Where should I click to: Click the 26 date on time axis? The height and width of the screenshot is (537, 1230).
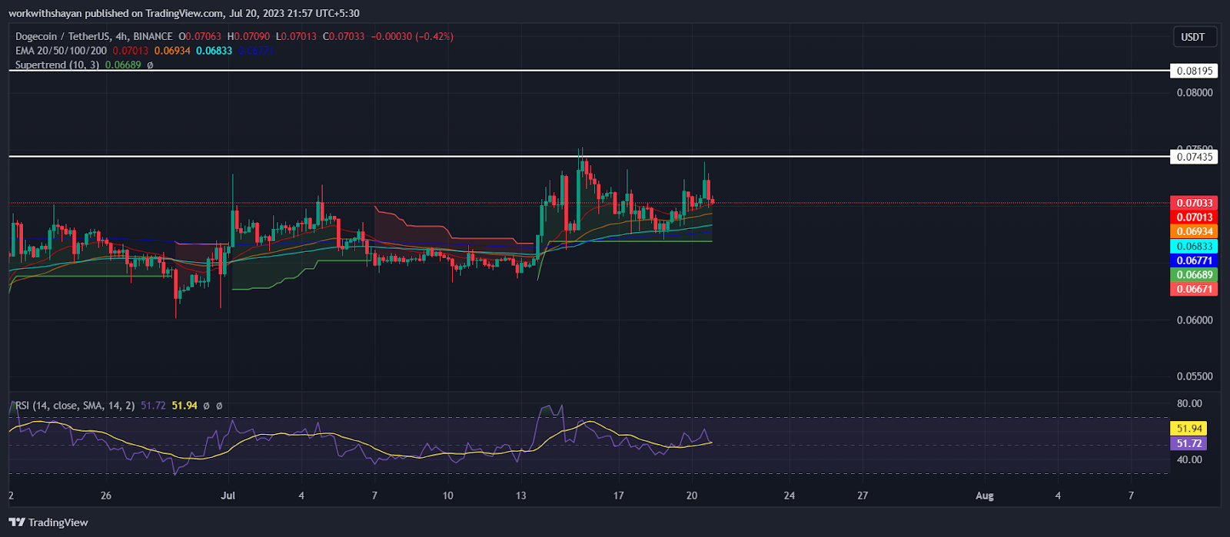click(x=106, y=496)
